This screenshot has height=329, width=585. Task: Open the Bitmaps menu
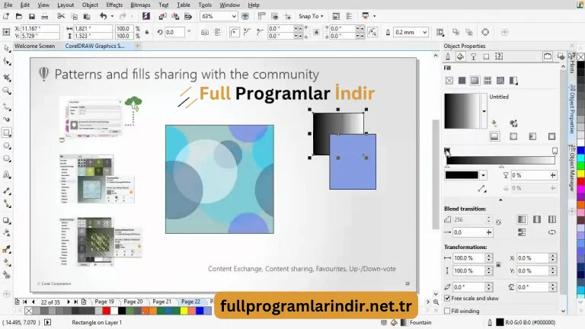pos(140,5)
